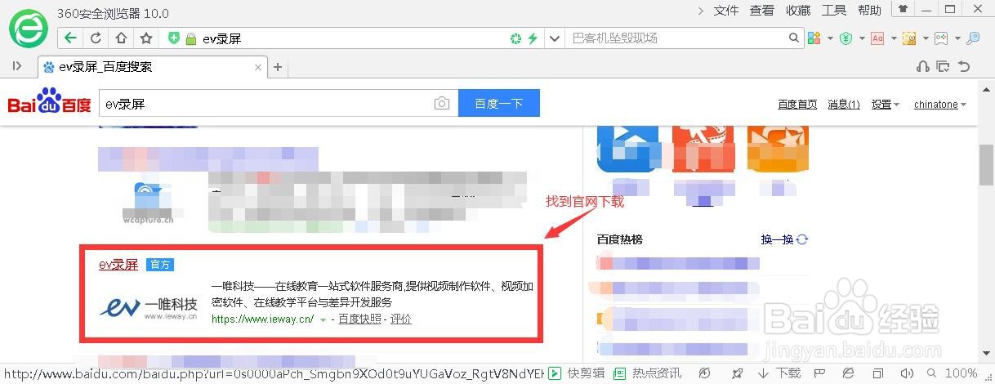Click browser search box 巴客机坠毁现场
The width and height of the screenshot is (995, 384).
[677, 38]
